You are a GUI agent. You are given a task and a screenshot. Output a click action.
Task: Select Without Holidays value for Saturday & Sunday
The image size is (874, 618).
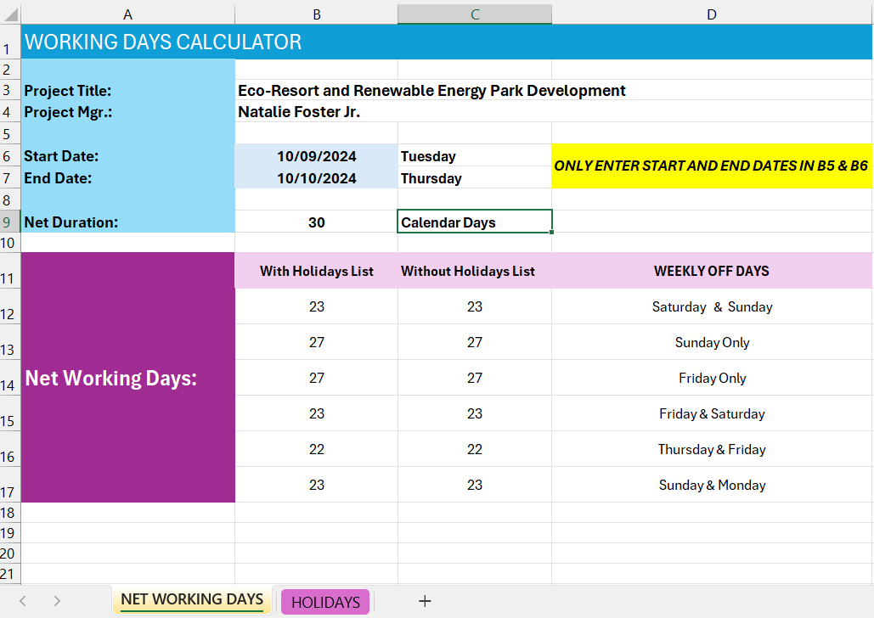click(x=475, y=306)
